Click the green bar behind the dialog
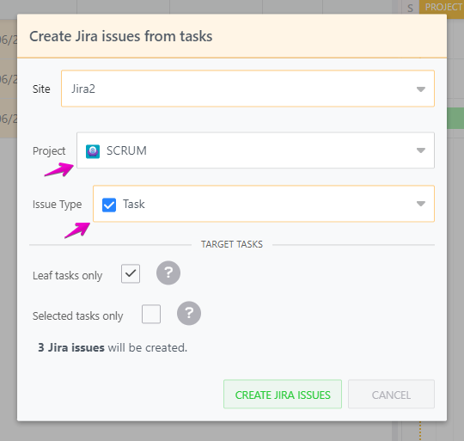This screenshot has height=441, width=464. coord(455,119)
